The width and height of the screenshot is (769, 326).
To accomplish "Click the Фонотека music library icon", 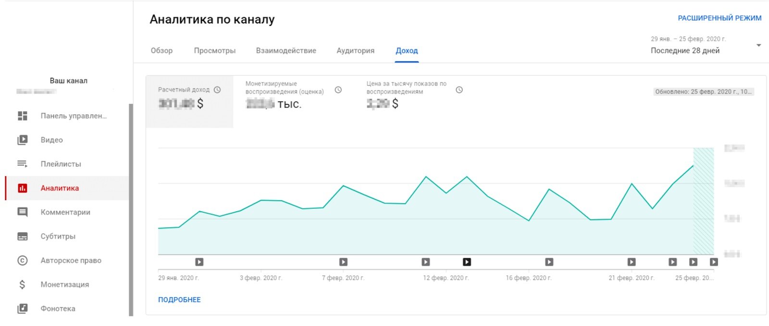I will pyautogui.click(x=23, y=308).
